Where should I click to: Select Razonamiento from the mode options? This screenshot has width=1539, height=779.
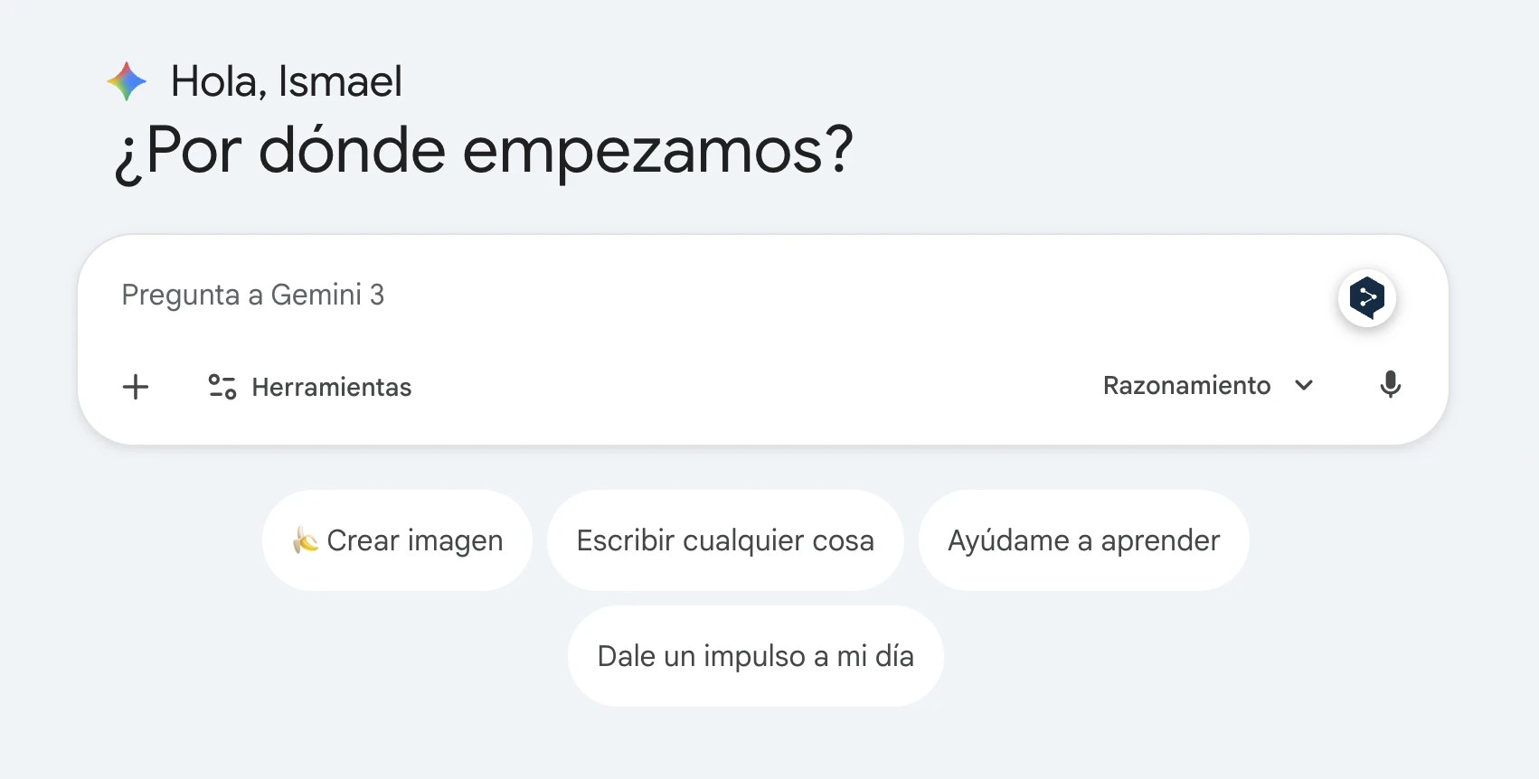tap(1186, 385)
